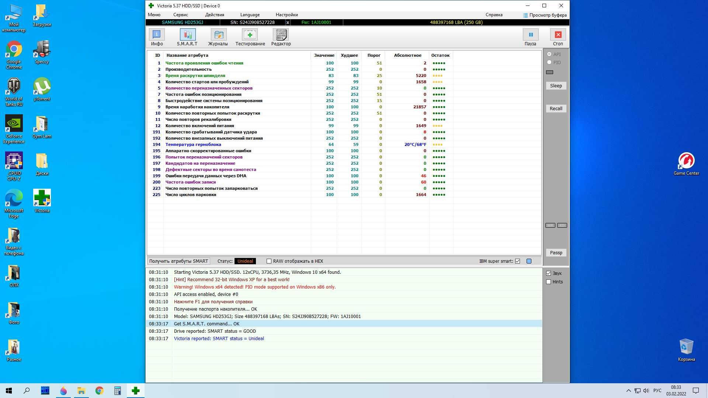
Task: Open the Тестирование toolbar section
Action: click(250, 37)
